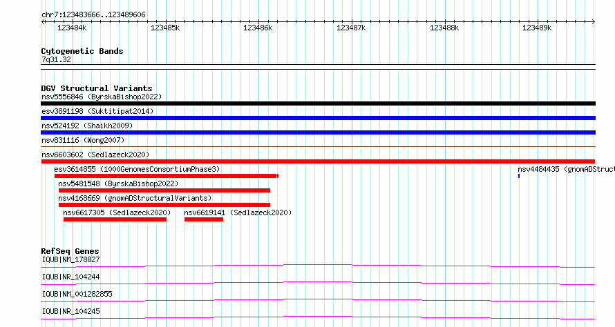Click the magenta IQUB|NM_001282855 transcript line
Viewport: 615px width, 327px height.
318,300
